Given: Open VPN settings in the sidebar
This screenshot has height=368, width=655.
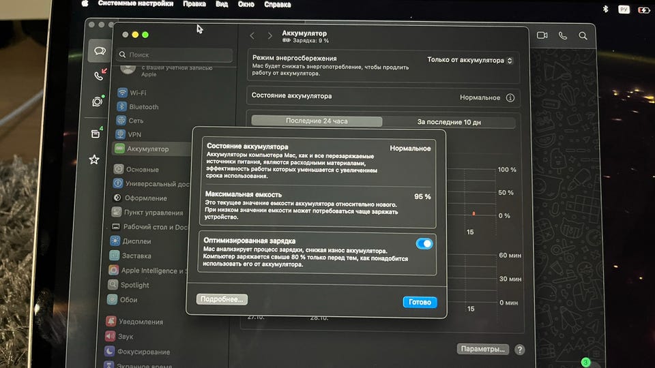Looking at the screenshot, I should pos(129,134).
